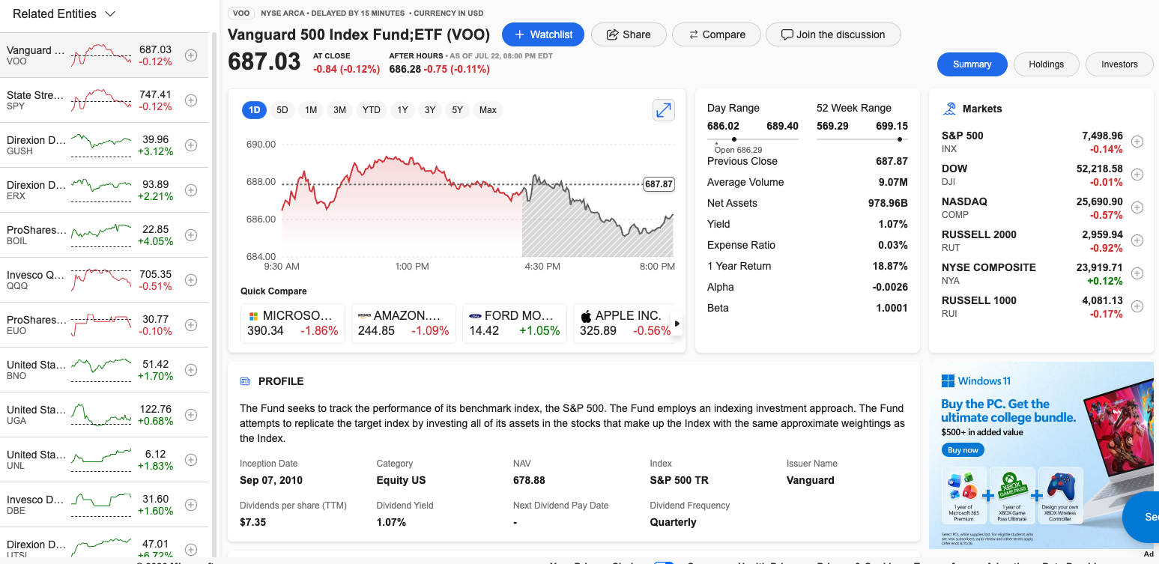This screenshot has height=564, width=1159.
Task: Open Microsoft quick compare card
Action: pos(293,324)
